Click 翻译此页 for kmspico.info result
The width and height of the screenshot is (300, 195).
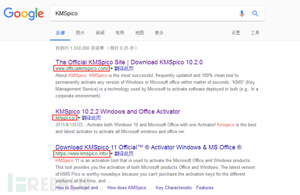(124, 154)
